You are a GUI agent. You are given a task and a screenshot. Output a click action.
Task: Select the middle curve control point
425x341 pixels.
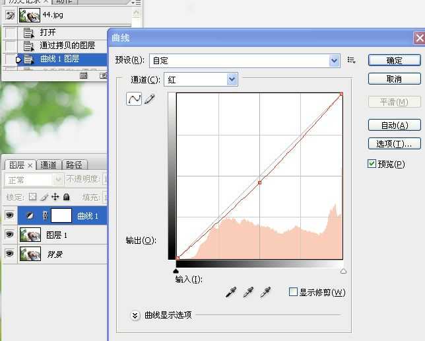point(259,182)
